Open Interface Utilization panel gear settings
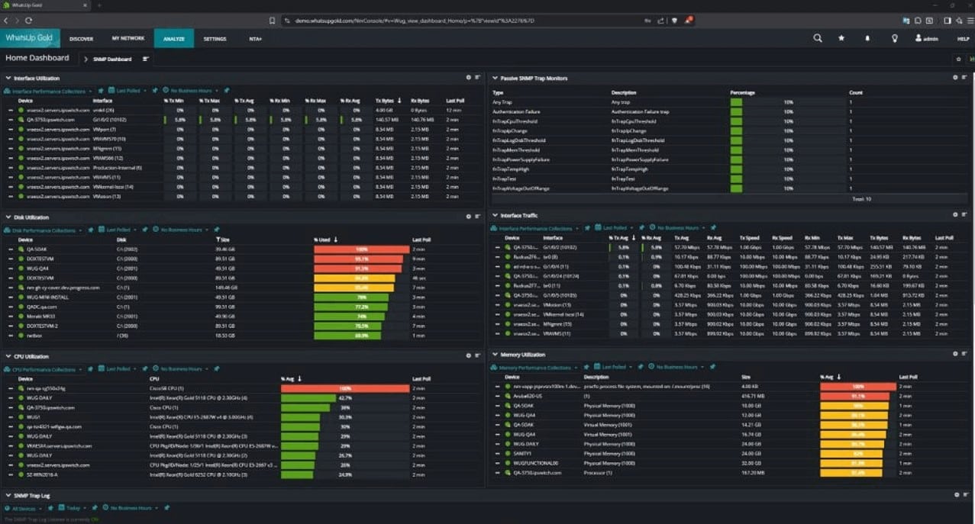 pos(469,78)
